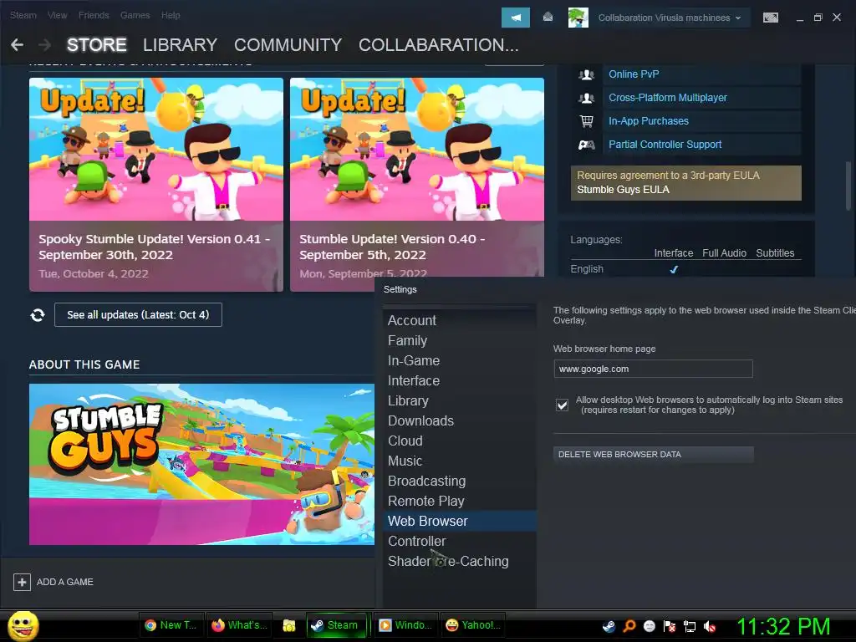Go back with the left arrow
This screenshot has width=856, height=642.
pyautogui.click(x=17, y=45)
